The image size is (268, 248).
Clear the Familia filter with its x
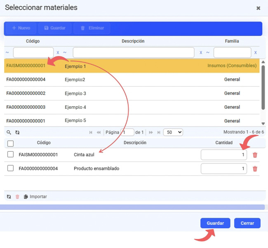point(255,53)
